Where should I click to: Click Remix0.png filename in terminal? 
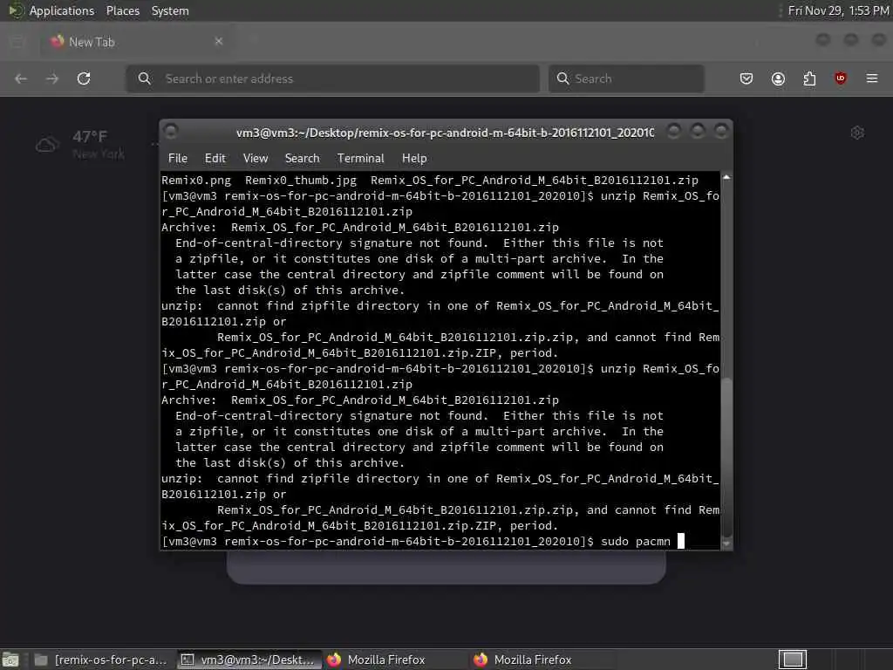(196, 180)
